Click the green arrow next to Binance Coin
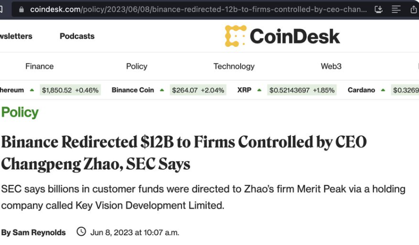Image resolution: width=419 pixels, height=245 pixels. [x=162, y=90]
